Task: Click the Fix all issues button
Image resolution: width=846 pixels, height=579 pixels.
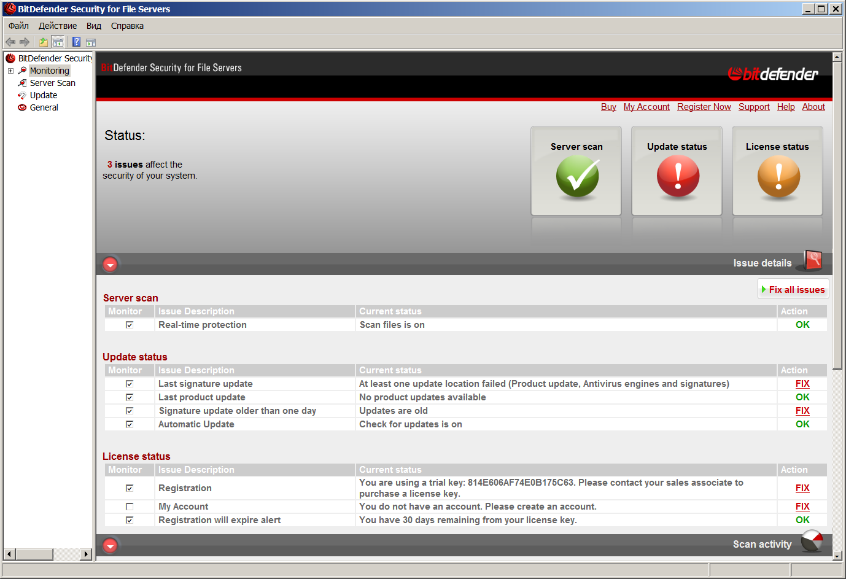Action: [x=793, y=289]
